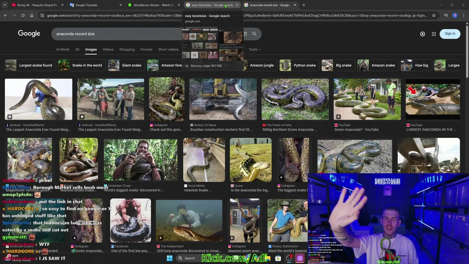The height and width of the screenshot is (264, 469).
Task: Open The Independent 26ft-long anaconda image
Action: click(x=189, y=220)
